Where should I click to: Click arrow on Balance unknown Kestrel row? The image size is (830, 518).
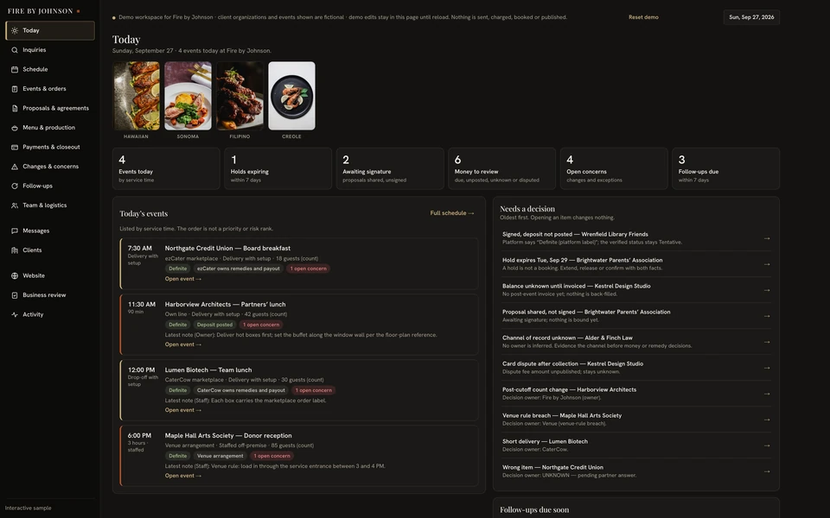point(767,290)
